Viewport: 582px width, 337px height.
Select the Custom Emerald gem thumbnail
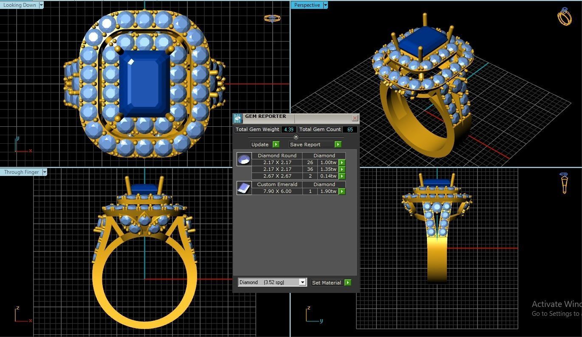point(244,188)
